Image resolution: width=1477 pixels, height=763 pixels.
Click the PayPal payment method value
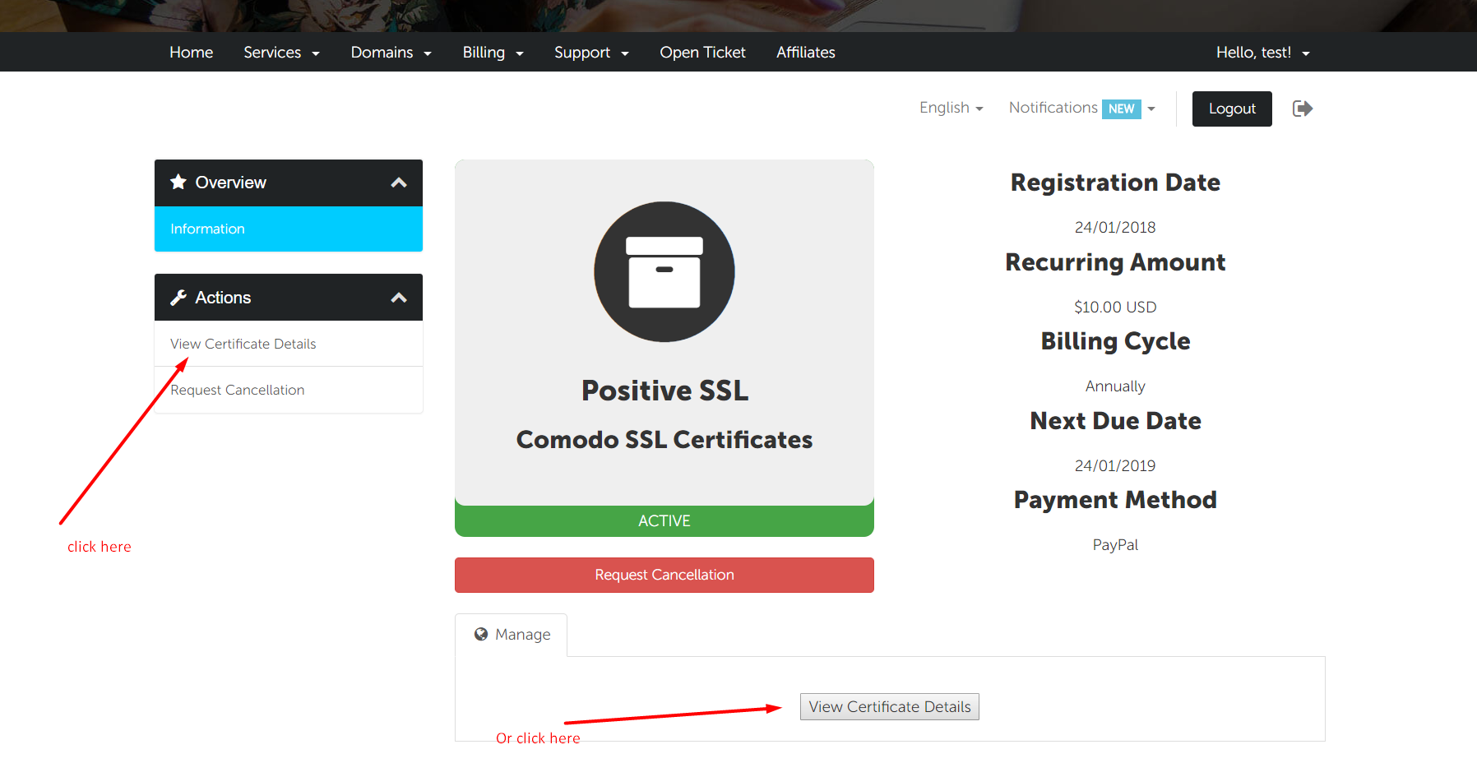1115,545
